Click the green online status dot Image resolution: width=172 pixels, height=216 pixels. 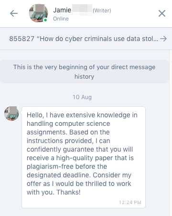45,20
